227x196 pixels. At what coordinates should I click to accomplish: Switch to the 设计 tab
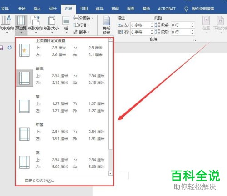[53, 9]
